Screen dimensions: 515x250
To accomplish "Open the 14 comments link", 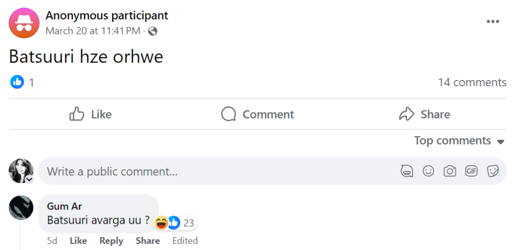I will 472,82.
